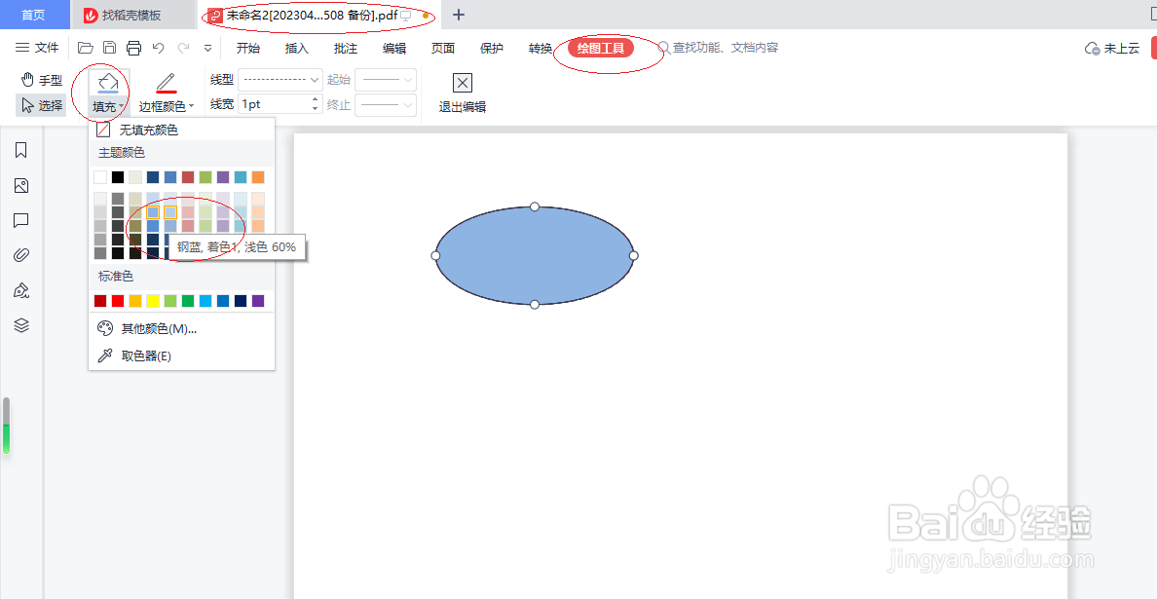Click the undo arrow icon
Image resolution: width=1157 pixels, height=599 pixels.
coord(158,48)
